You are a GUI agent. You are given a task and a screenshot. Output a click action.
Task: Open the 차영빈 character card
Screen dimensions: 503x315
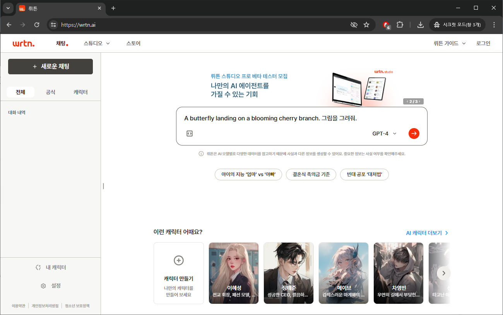coord(399,273)
